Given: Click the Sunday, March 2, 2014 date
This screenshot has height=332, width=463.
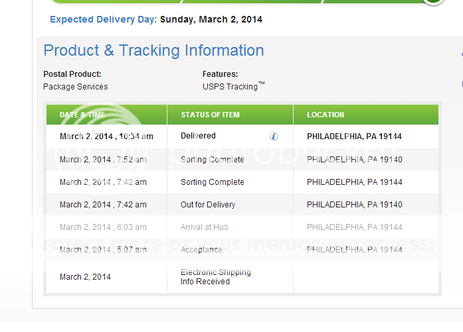Looking at the screenshot, I should (x=211, y=19).
